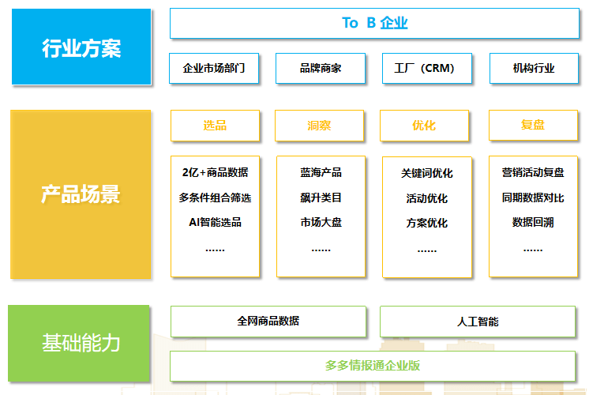This screenshot has width=589, height=395.
Task: Click the 企业市场部门 box
Action: pos(214,69)
